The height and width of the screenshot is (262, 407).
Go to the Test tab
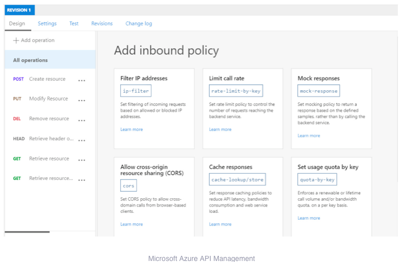coord(74,23)
